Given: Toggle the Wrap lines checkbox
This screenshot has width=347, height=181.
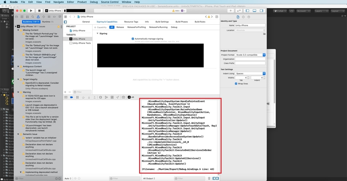Looking at the screenshot, I should pos(236,84).
